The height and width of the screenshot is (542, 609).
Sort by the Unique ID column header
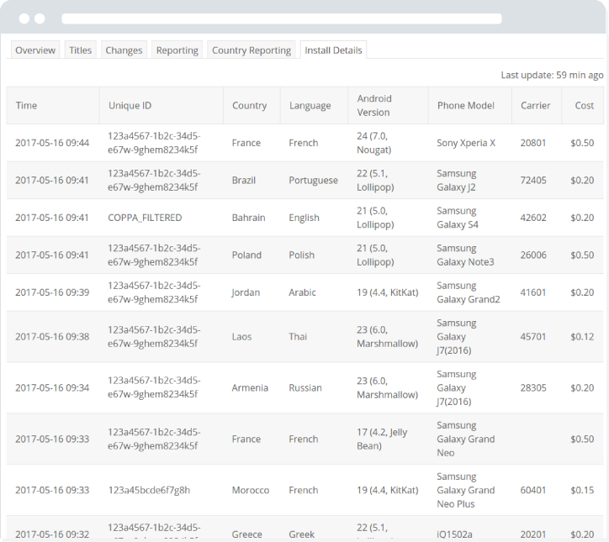point(130,106)
